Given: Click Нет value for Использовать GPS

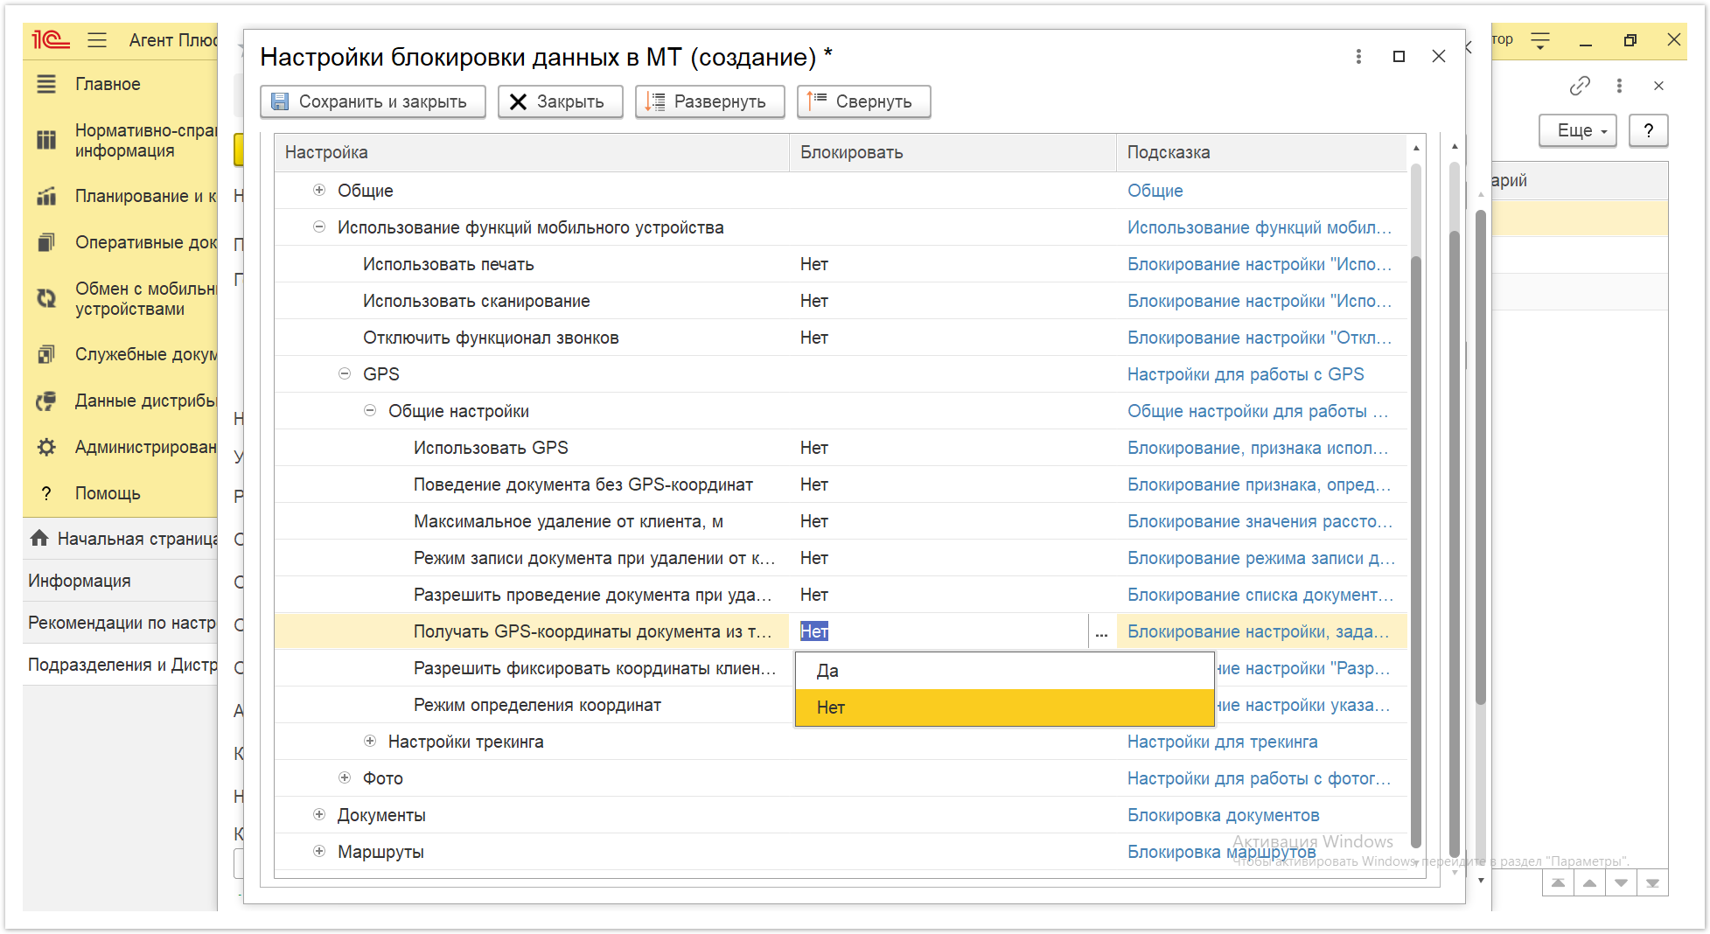Looking at the screenshot, I should tap(814, 448).
